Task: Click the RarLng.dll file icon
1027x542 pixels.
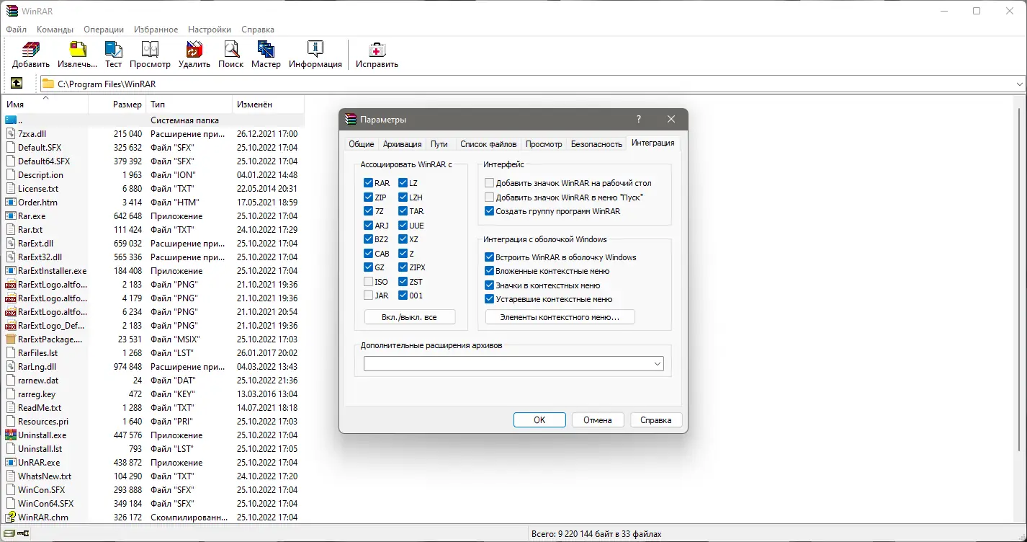Action: (x=11, y=366)
